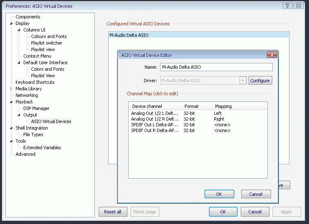Select the Media Library tree item

(29, 89)
